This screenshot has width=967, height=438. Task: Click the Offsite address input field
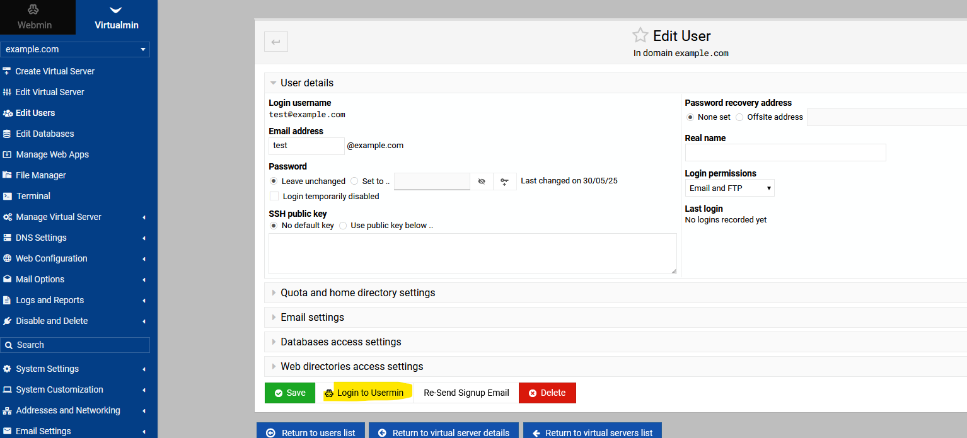887,117
